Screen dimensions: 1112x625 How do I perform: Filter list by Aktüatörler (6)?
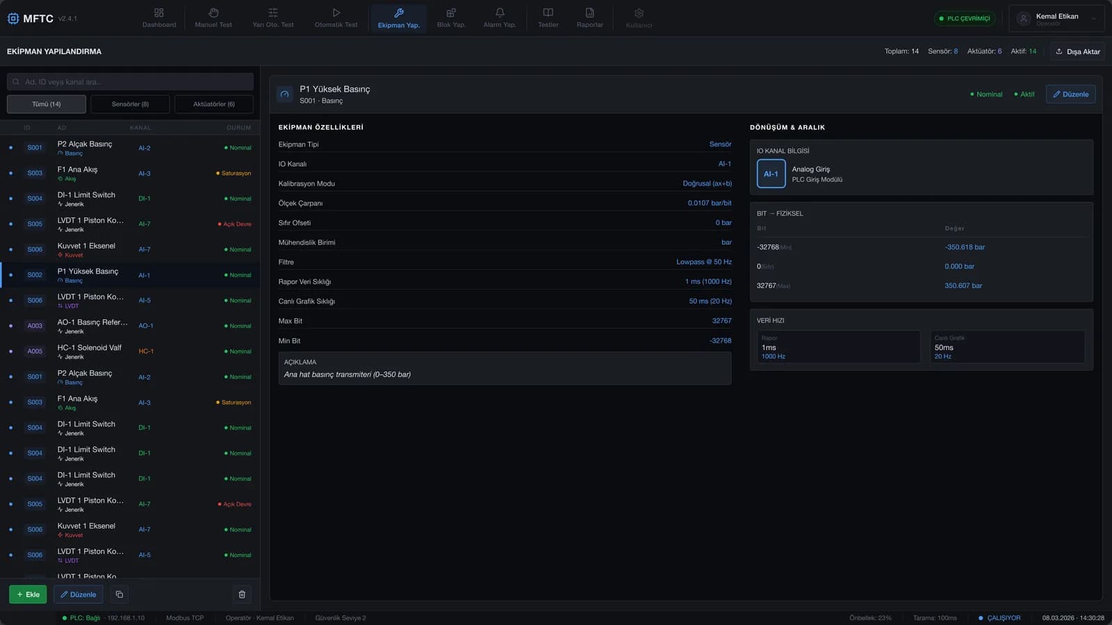click(x=214, y=104)
